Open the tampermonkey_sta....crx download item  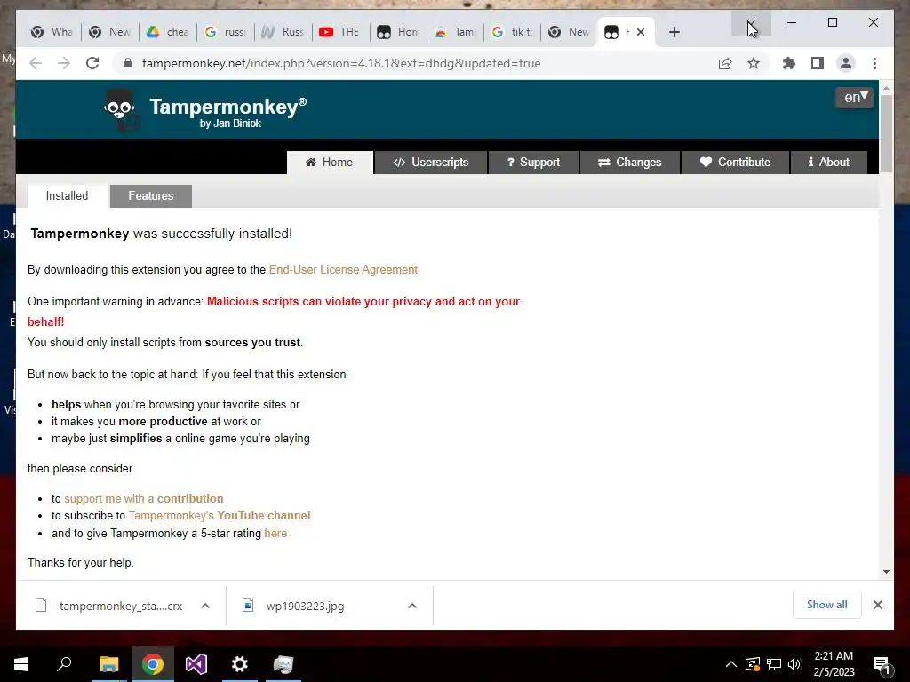109,606
